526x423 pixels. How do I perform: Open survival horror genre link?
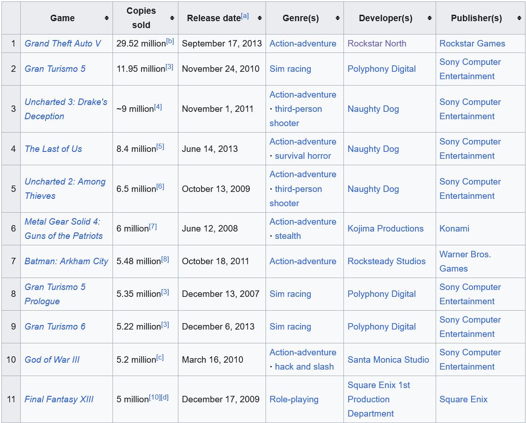click(x=303, y=156)
